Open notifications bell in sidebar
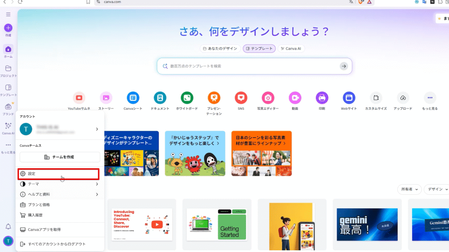Screen dimensions: 449x252 [x=8, y=226]
